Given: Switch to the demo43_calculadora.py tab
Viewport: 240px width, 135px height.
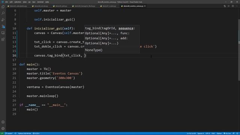Looking at the screenshot, I should click(17, 6).
